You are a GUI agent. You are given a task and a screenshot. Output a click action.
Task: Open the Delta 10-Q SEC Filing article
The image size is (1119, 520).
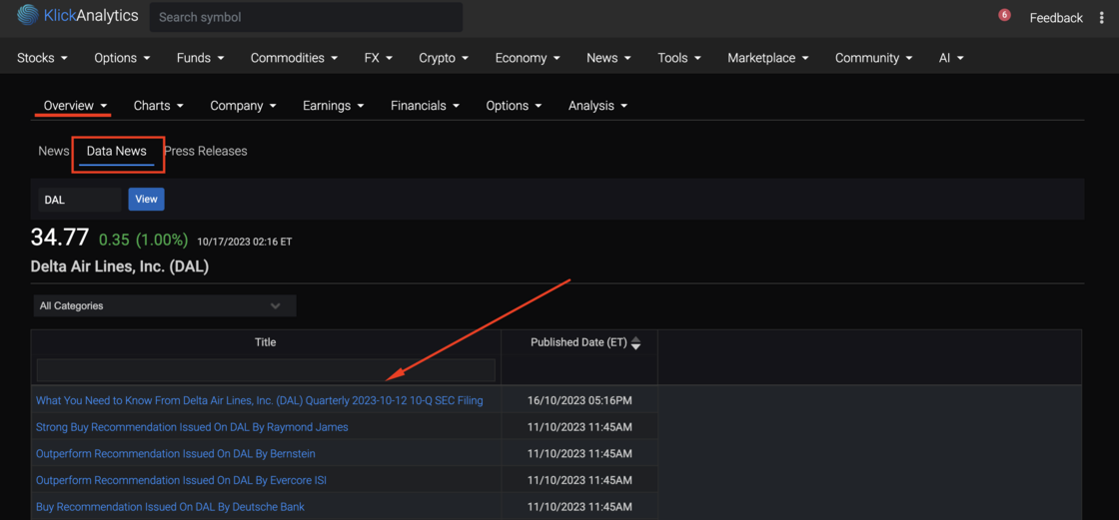(259, 401)
